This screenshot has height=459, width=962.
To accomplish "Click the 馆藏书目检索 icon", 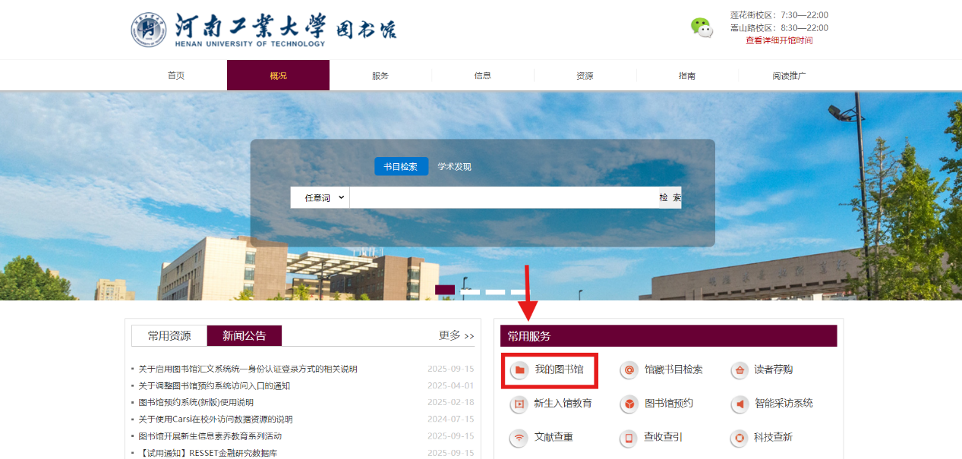I will click(629, 370).
